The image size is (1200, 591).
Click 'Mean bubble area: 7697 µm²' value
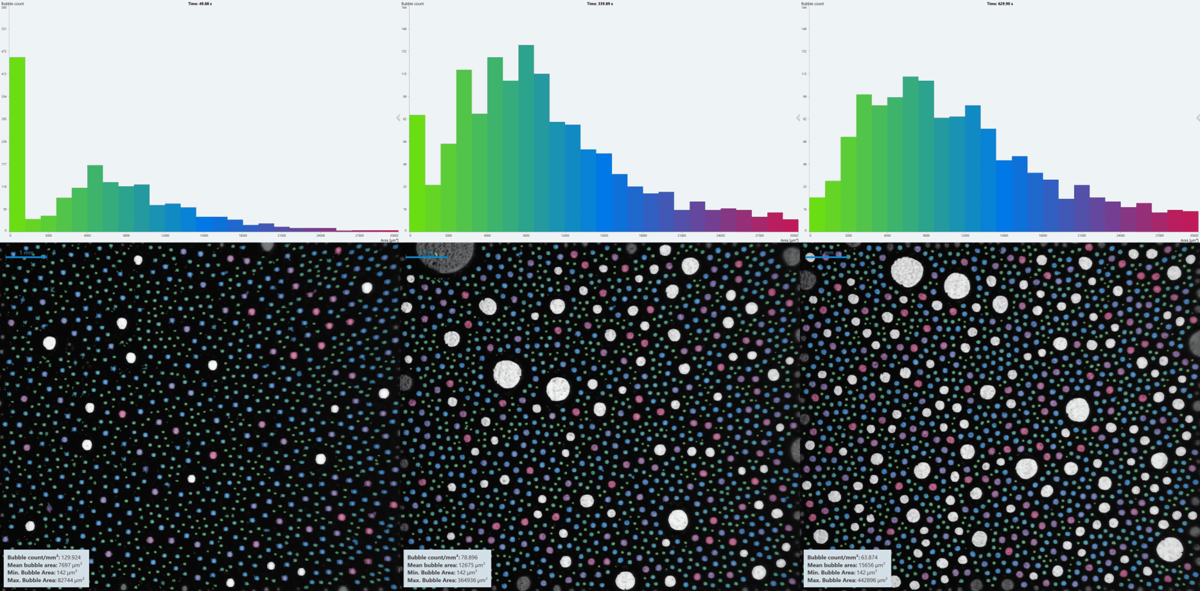tap(44, 565)
